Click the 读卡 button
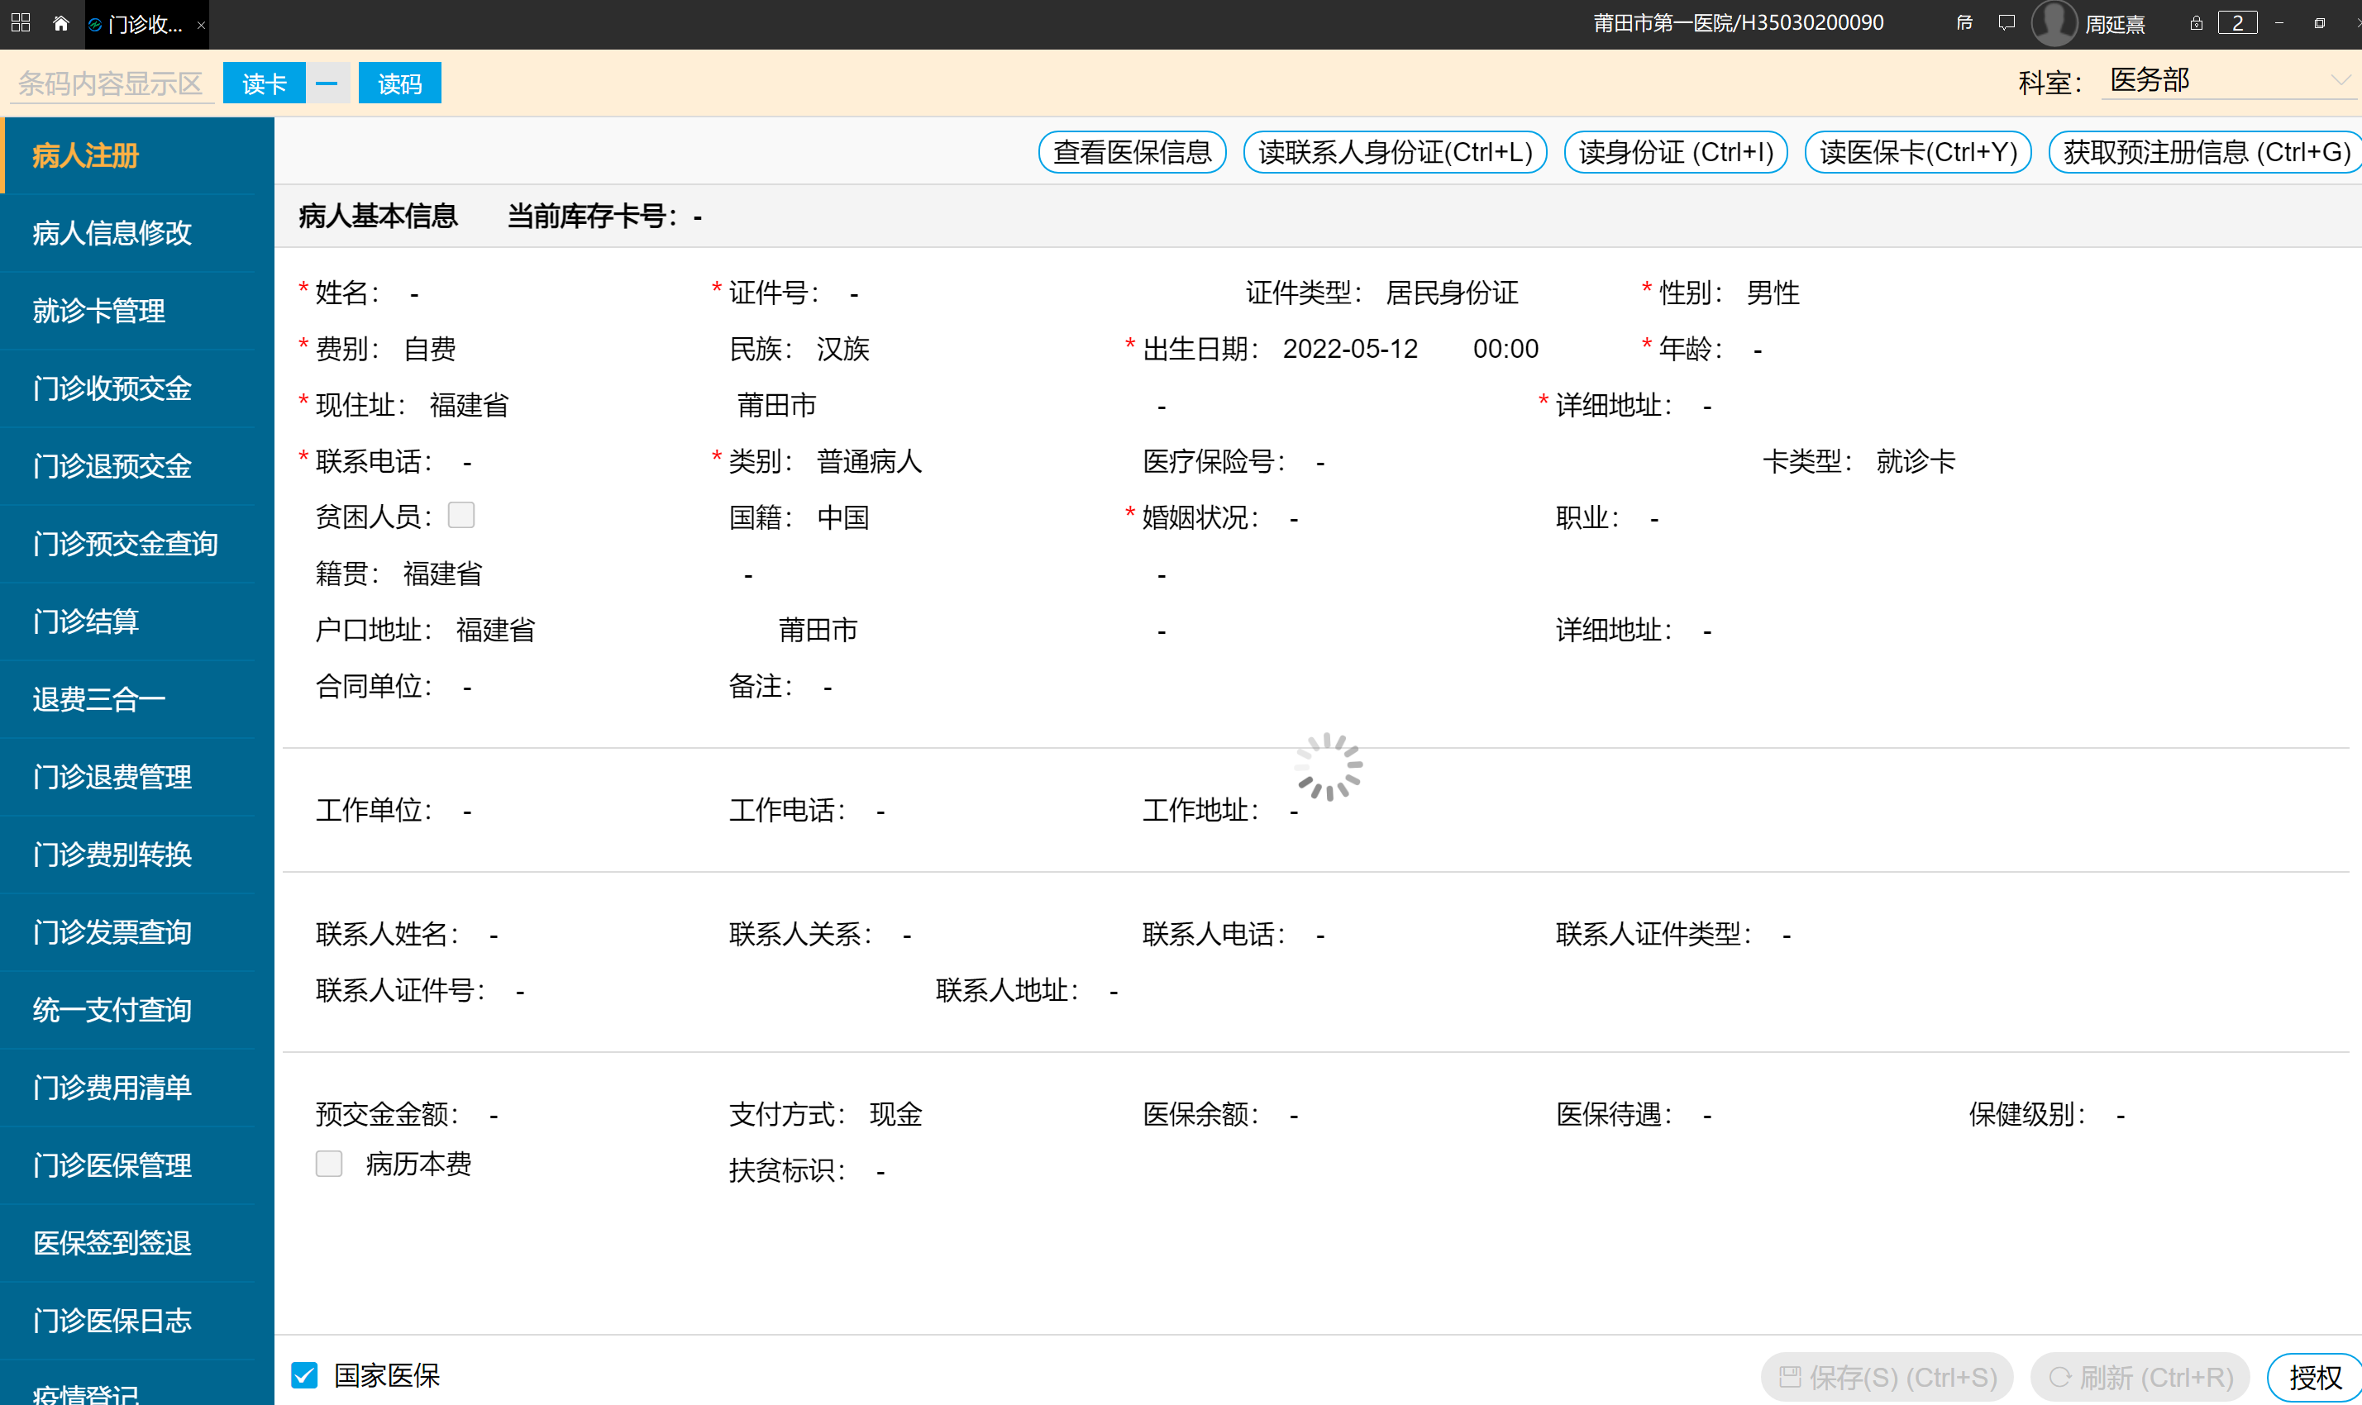Image resolution: width=2362 pixels, height=1405 pixels. (x=265, y=83)
